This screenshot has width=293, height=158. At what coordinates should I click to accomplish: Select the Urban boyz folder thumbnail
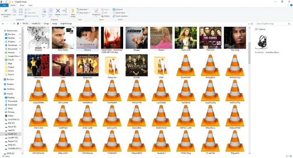click(x=38, y=66)
